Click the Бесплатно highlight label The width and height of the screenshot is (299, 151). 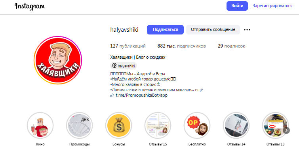pyautogui.click(x=197, y=144)
